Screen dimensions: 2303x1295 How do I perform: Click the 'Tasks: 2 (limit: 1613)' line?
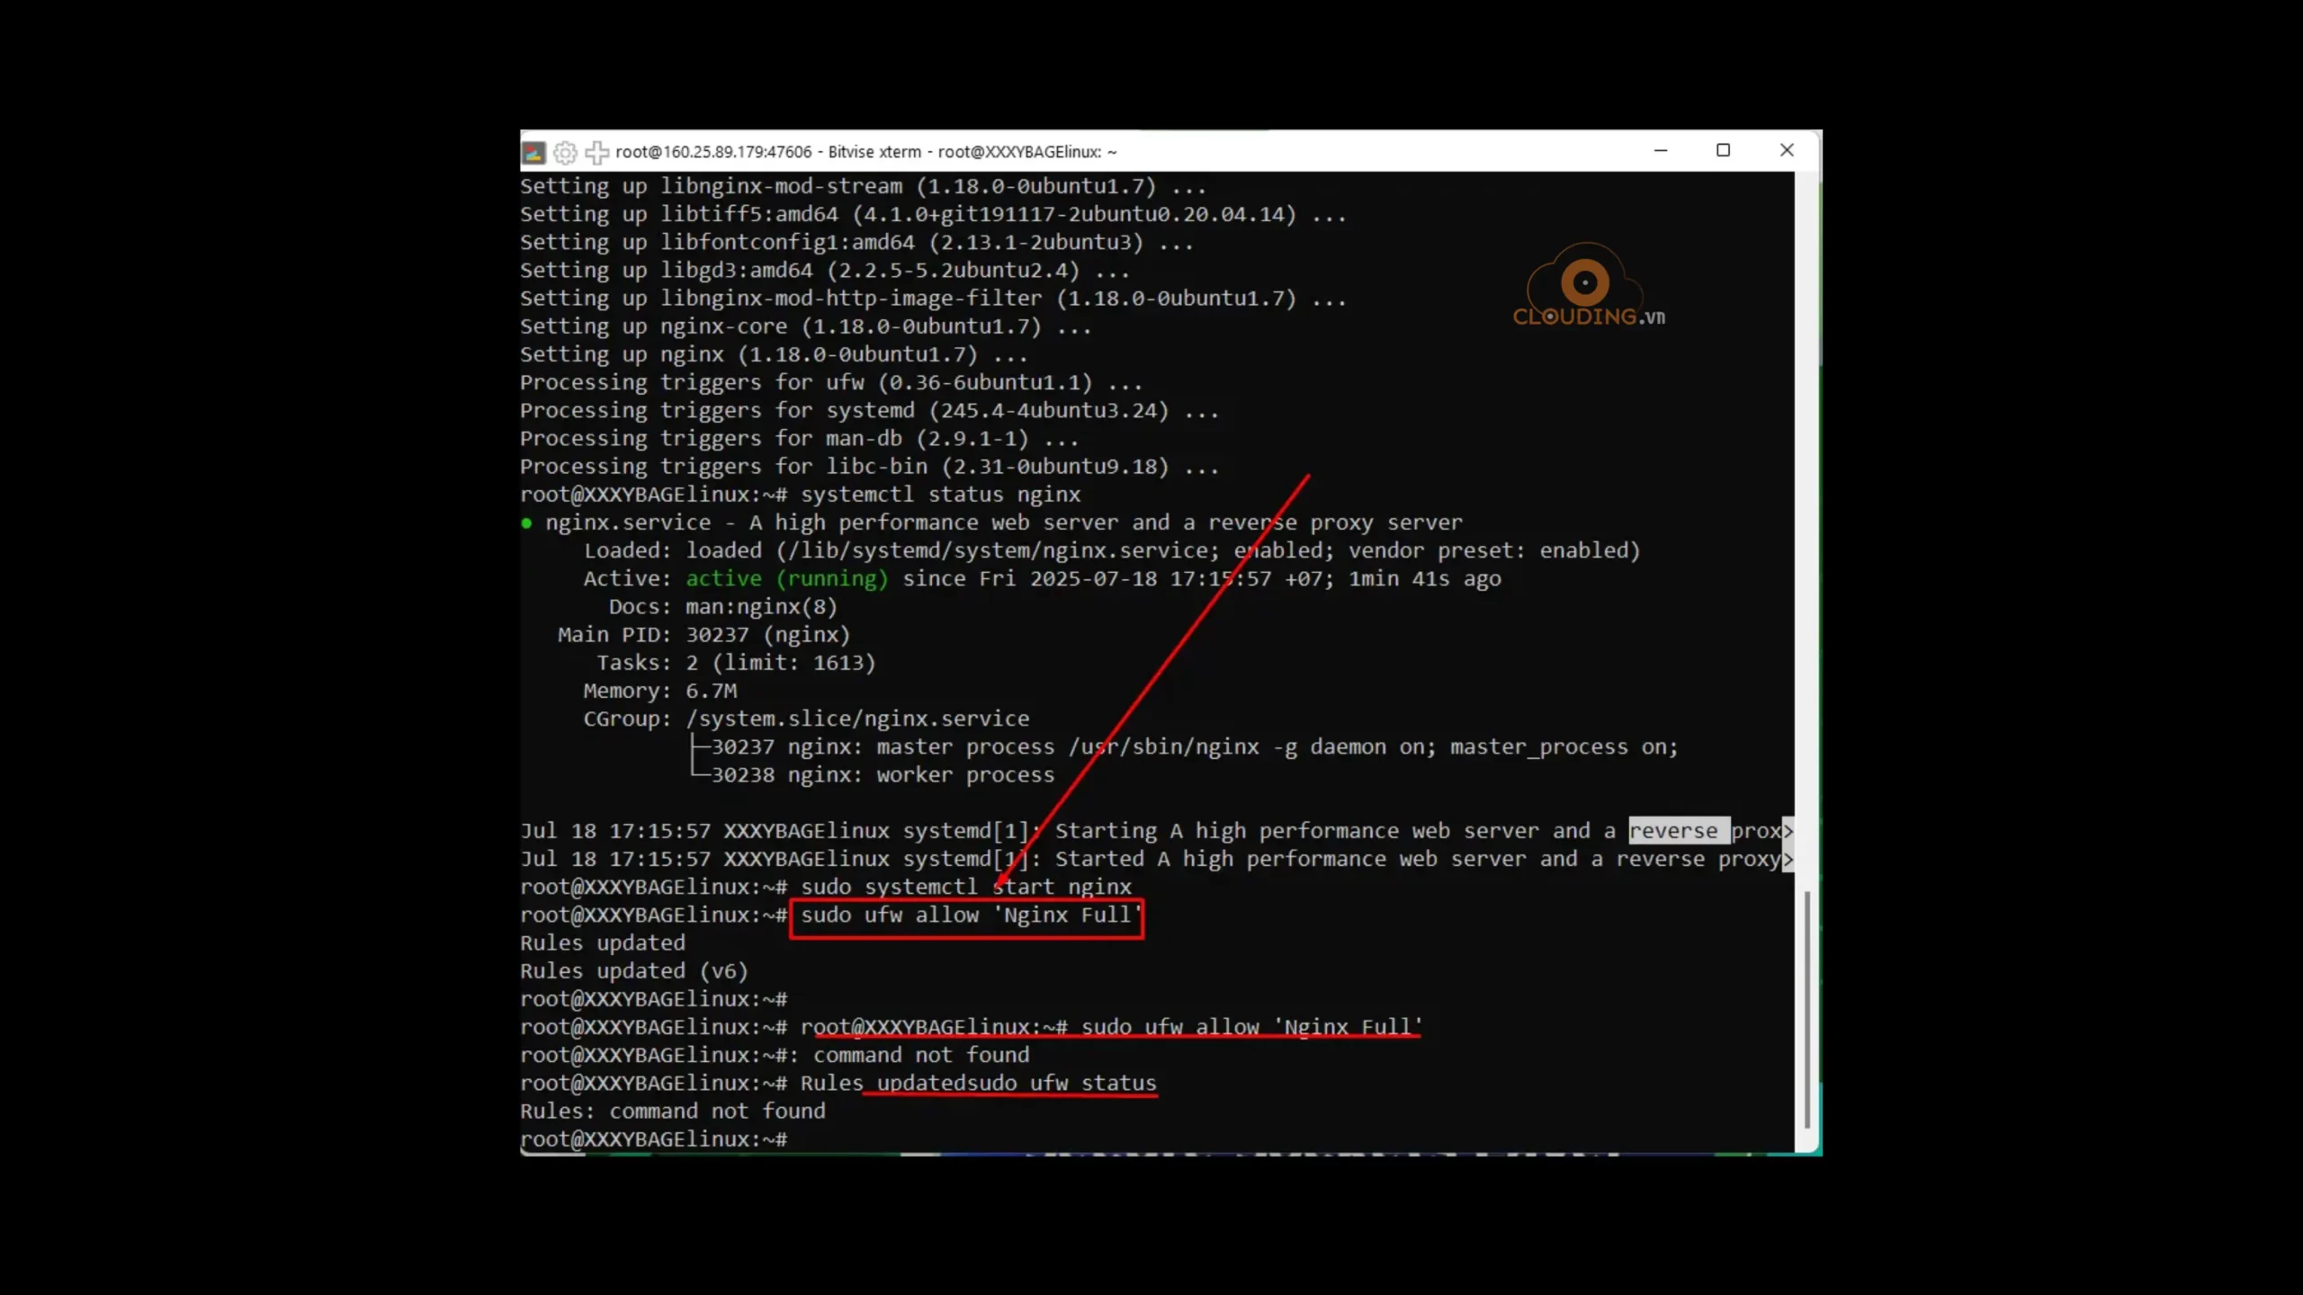(736, 663)
